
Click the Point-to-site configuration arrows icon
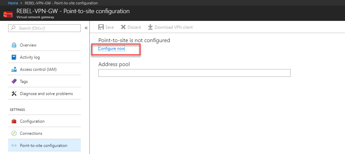coord(14,146)
